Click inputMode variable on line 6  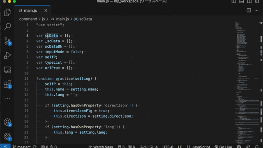click(55, 52)
